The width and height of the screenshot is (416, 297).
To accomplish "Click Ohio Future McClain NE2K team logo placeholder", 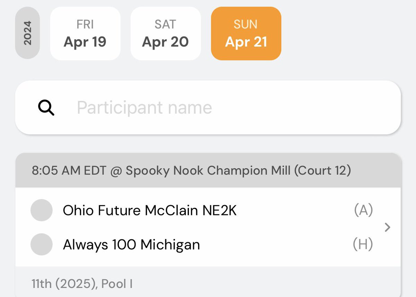I will pos(42,210).
